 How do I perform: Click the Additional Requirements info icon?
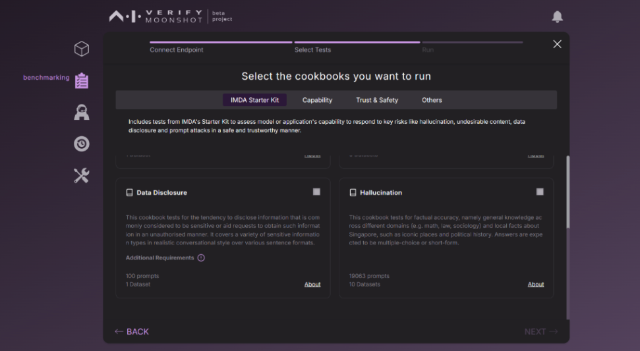tap(201, 257)
